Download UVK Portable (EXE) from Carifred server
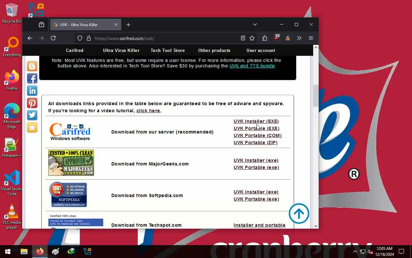 (257, 128)
